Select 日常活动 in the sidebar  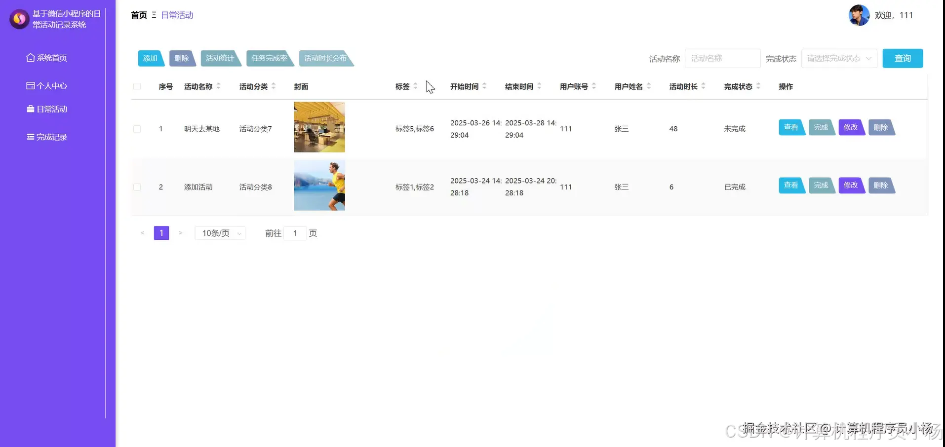pos(47,109)
